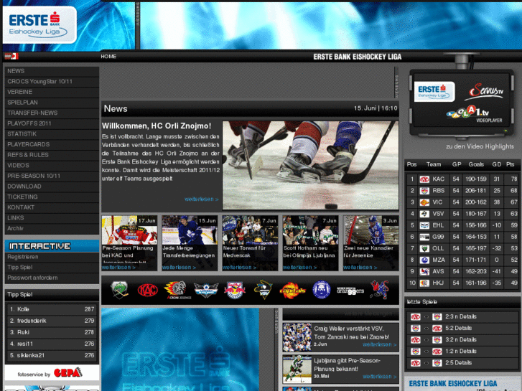Image resolution: width=522 pixels, height=391 pixels.
Task: Open the VSV eagle logo in the logo strip
Action: 264,290
